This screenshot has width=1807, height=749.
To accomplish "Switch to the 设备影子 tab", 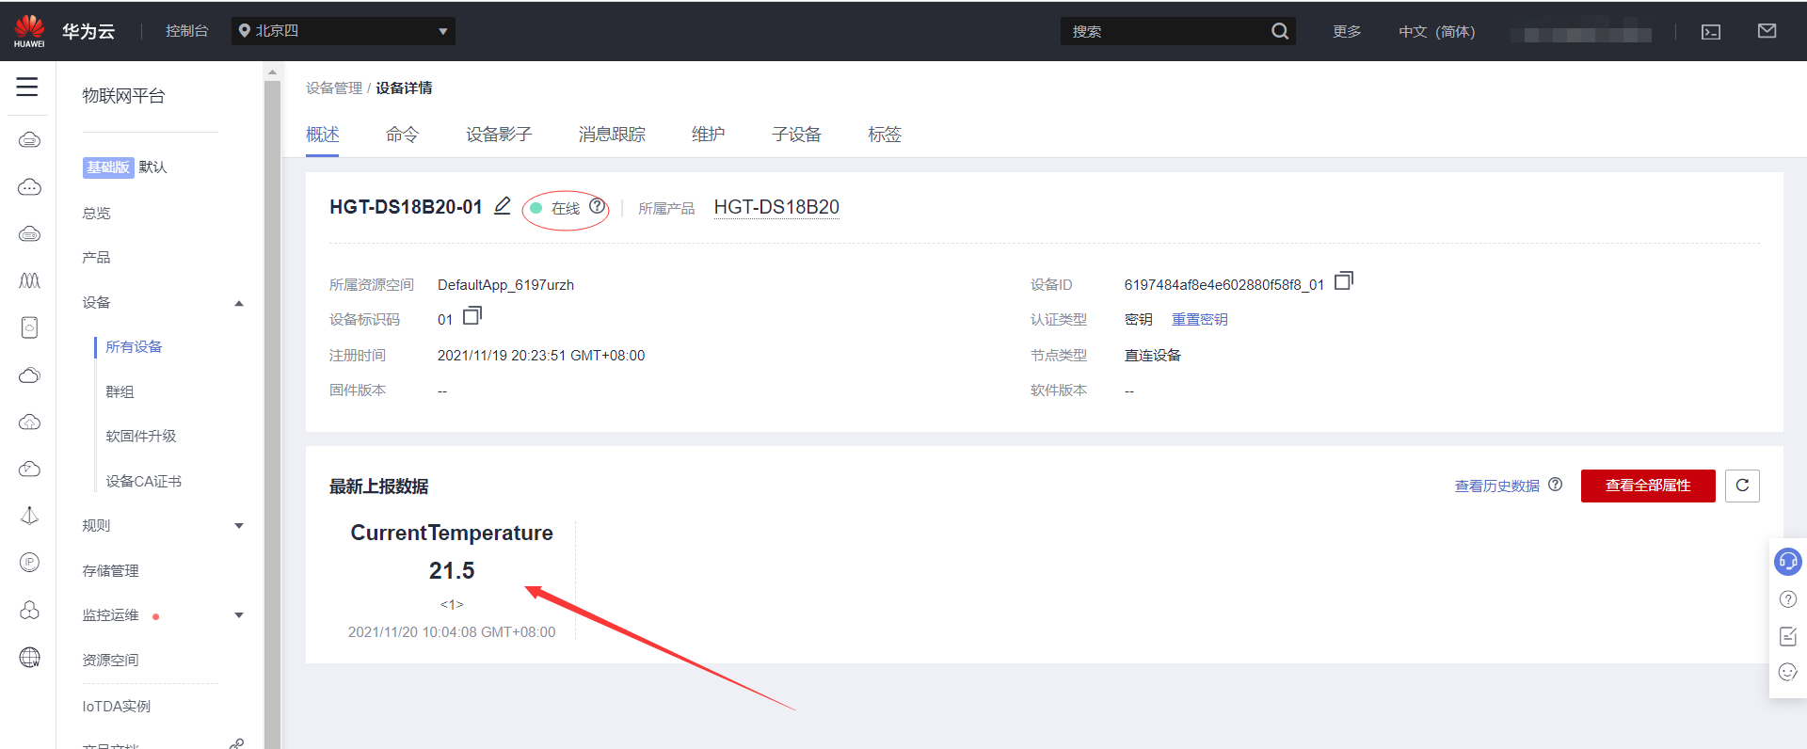I will coord(499,135).
